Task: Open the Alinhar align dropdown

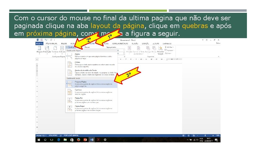Action: coord(169,47)
